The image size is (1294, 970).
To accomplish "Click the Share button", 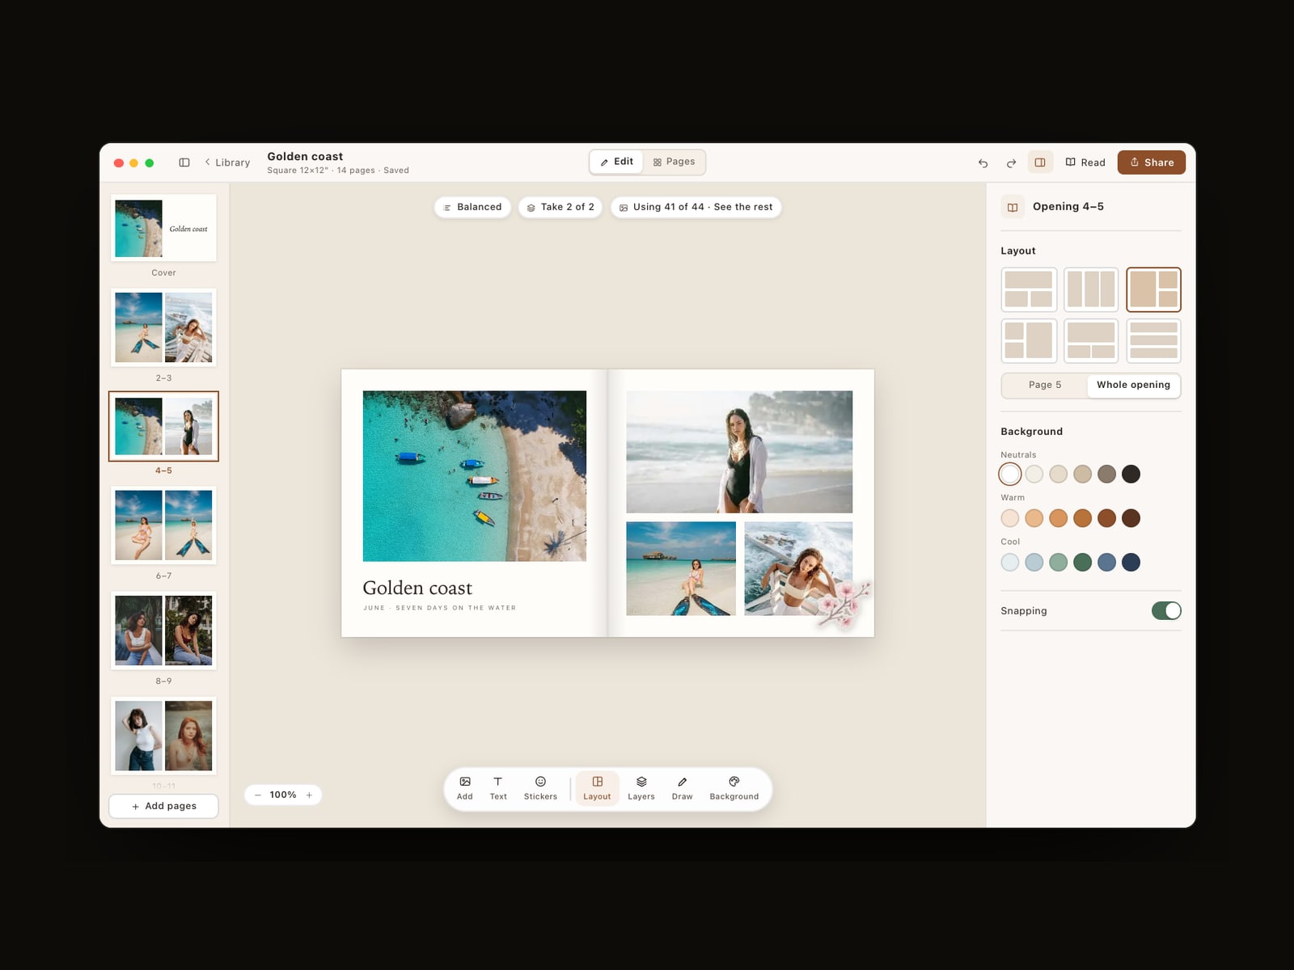I will point(1152,162).
